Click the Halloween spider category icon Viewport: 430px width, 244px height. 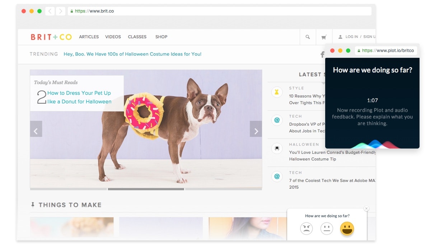[277, 148]
